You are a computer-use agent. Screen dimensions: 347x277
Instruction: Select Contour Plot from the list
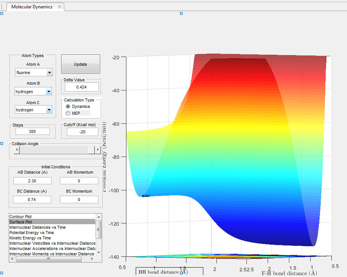coord(21,217)
